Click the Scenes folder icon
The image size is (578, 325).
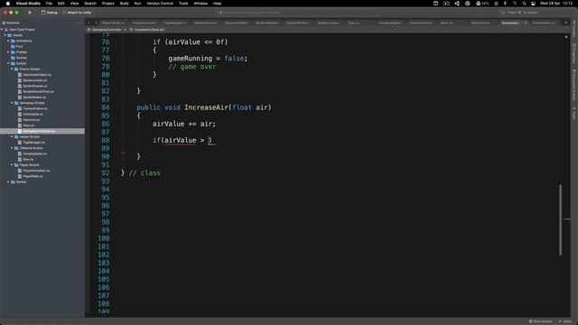click(x=13, y=58)
